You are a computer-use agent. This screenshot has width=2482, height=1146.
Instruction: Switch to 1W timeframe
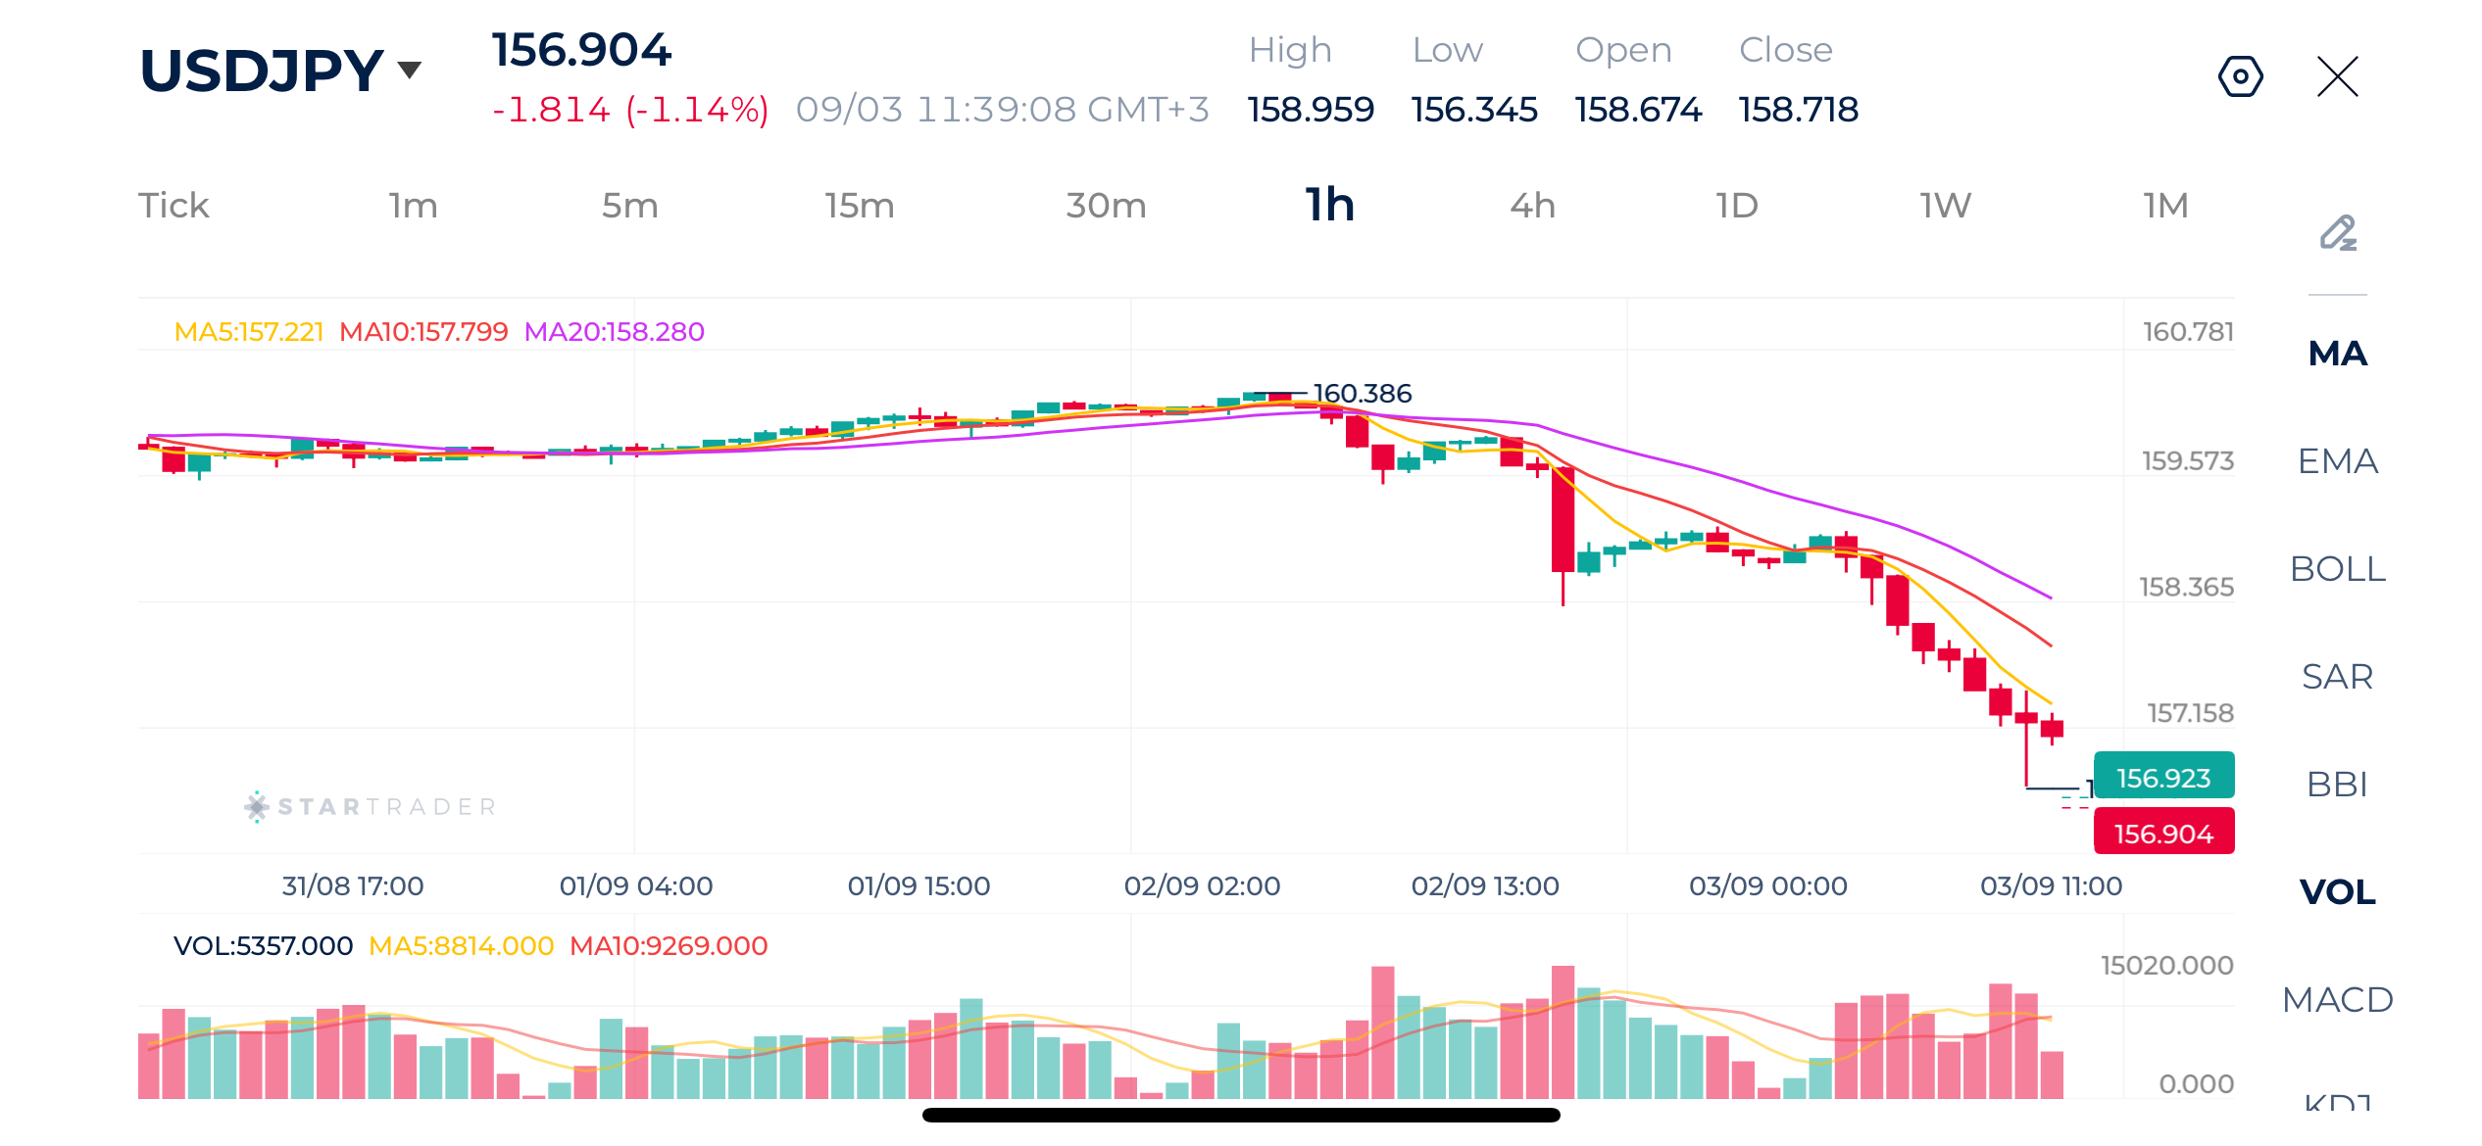pyautogui.click(x=1945, y=206)
